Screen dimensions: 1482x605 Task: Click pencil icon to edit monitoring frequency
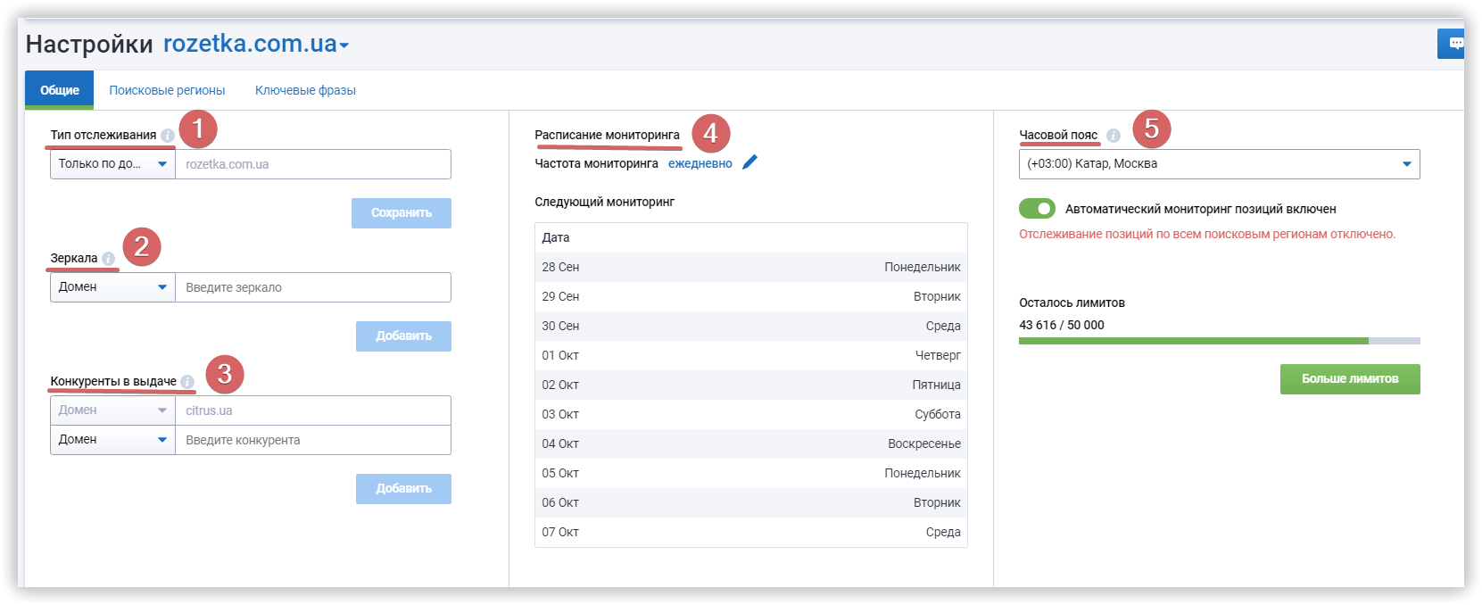pos(749,162)
